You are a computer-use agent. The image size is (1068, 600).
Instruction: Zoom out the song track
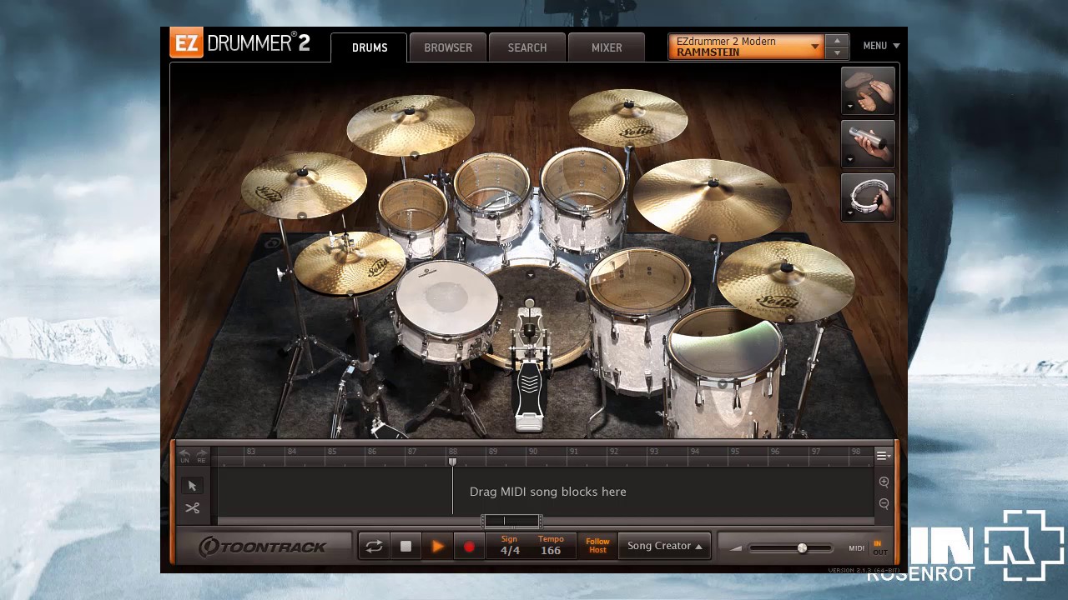(884, 503)
